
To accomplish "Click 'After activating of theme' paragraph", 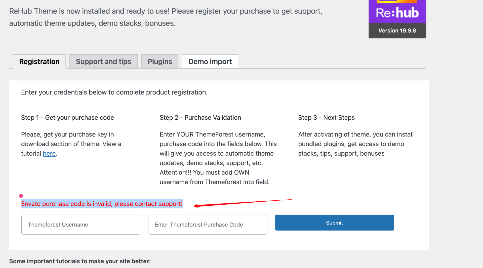I will click(x=356, y=144).
